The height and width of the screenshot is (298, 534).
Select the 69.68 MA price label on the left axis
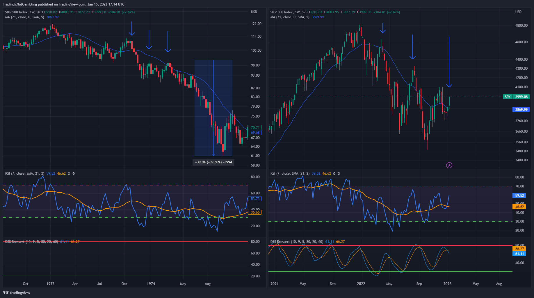pos(255,133)
